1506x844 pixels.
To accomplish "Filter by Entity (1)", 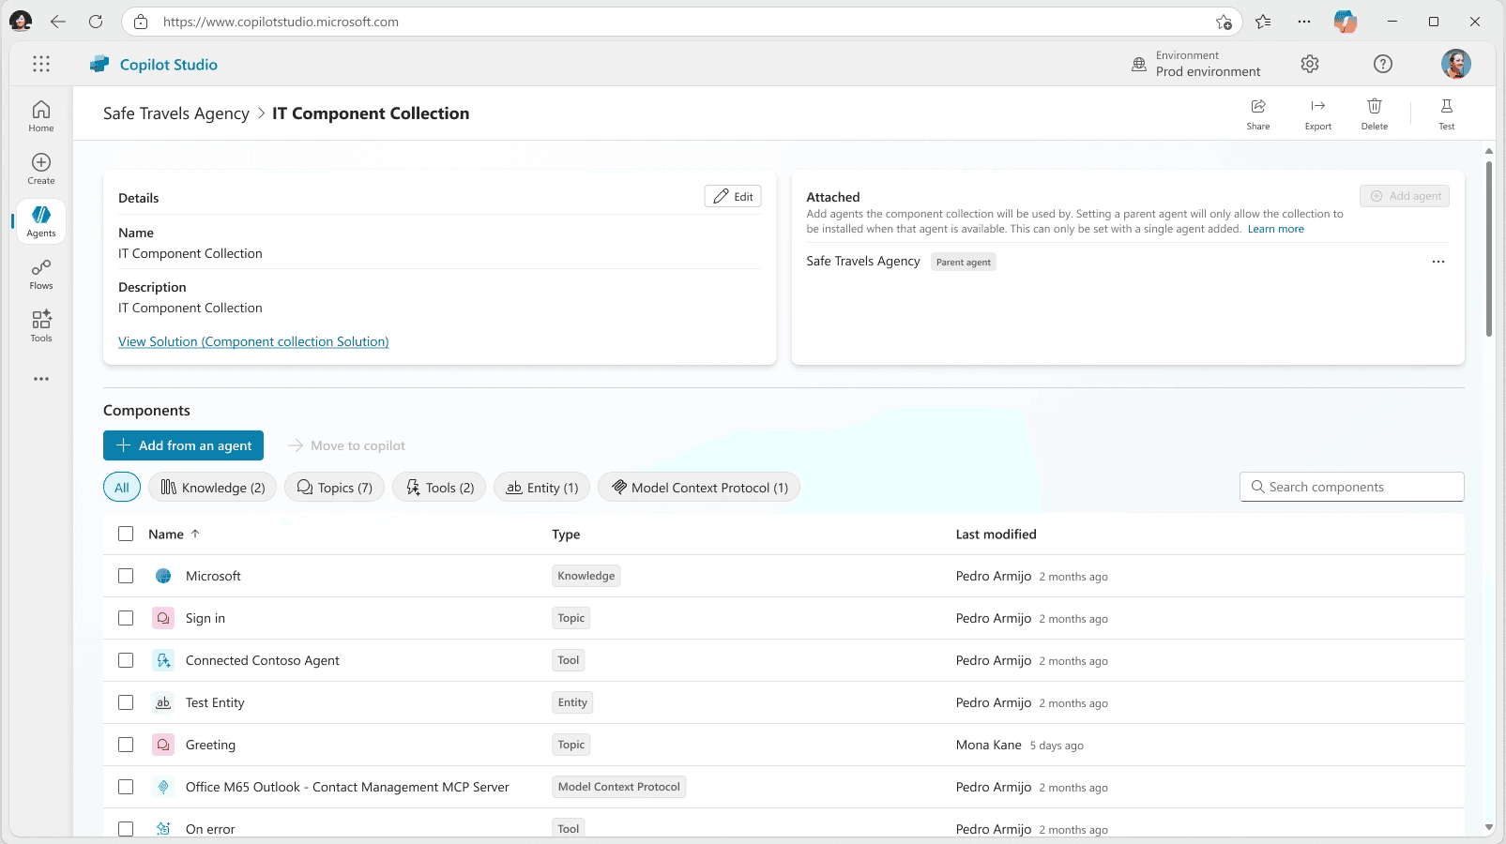I will coord(542,488).
